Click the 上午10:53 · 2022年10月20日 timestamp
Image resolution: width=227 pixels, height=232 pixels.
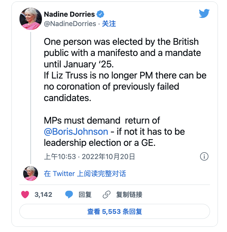pos(89,157)
